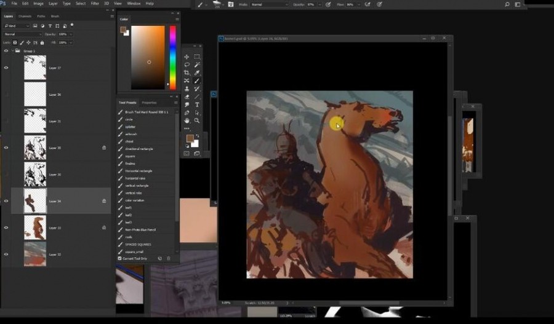The image size is (554, 324).
Task: Select the Path Selection tool
Action: click(x=197, y=113)
